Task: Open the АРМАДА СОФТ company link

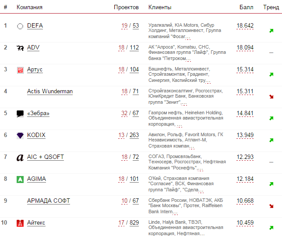Action: point(48,201)
